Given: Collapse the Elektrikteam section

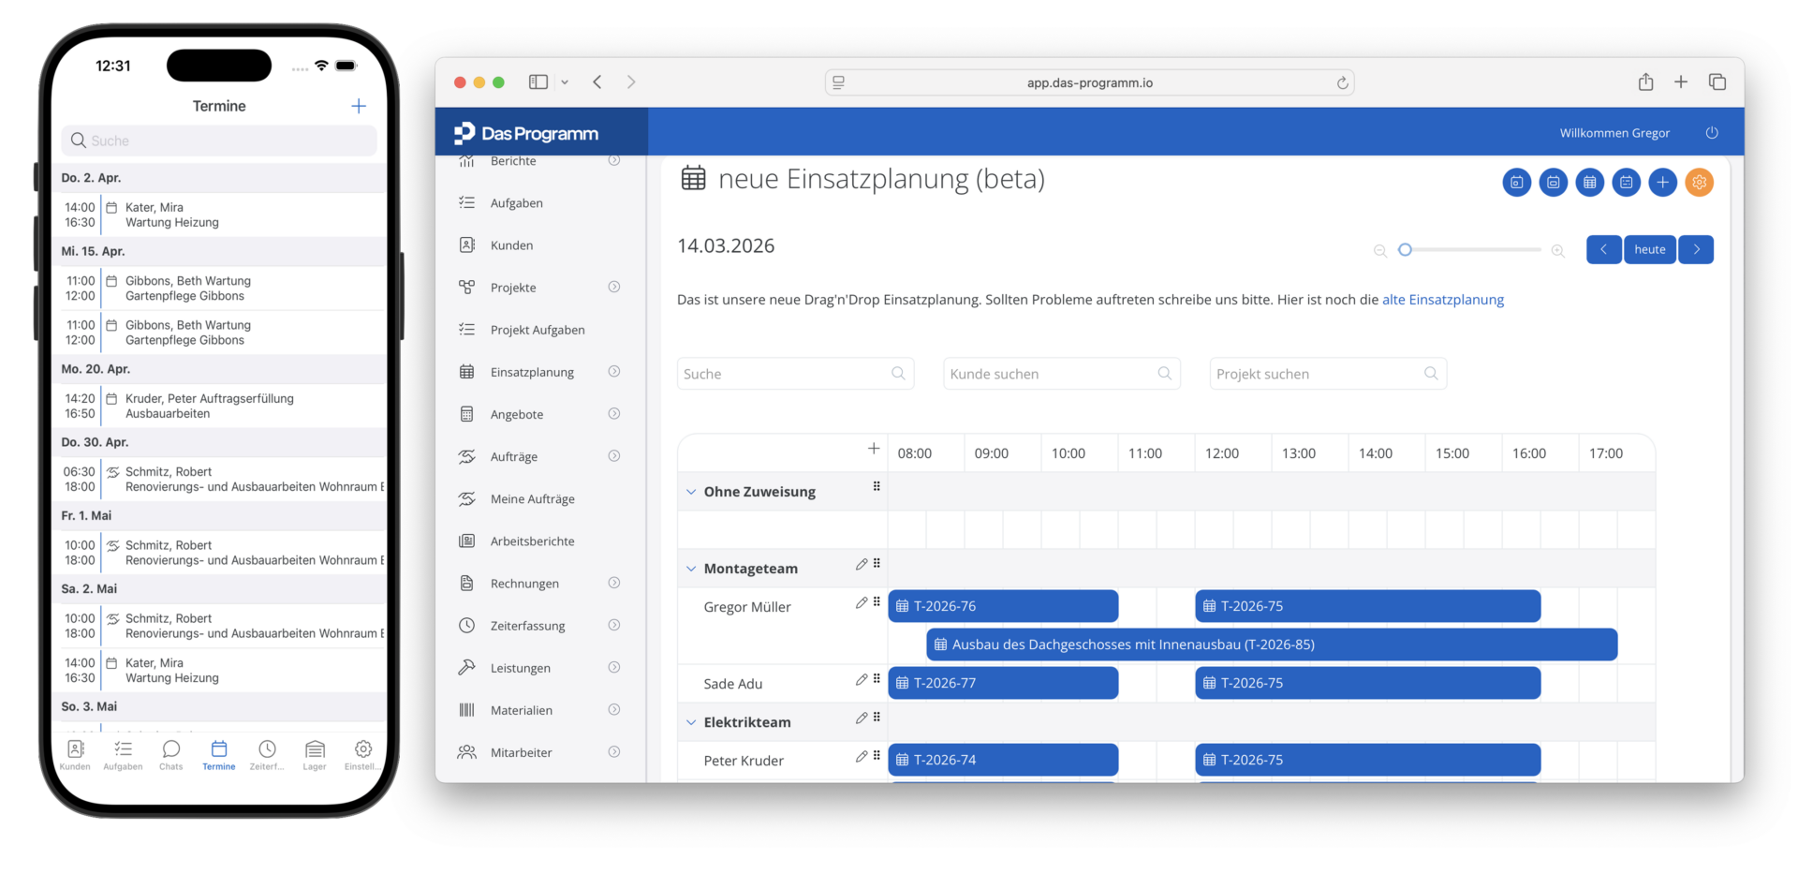Looking at the screenshot, I should pyautogui.click(x=691, y=721).
